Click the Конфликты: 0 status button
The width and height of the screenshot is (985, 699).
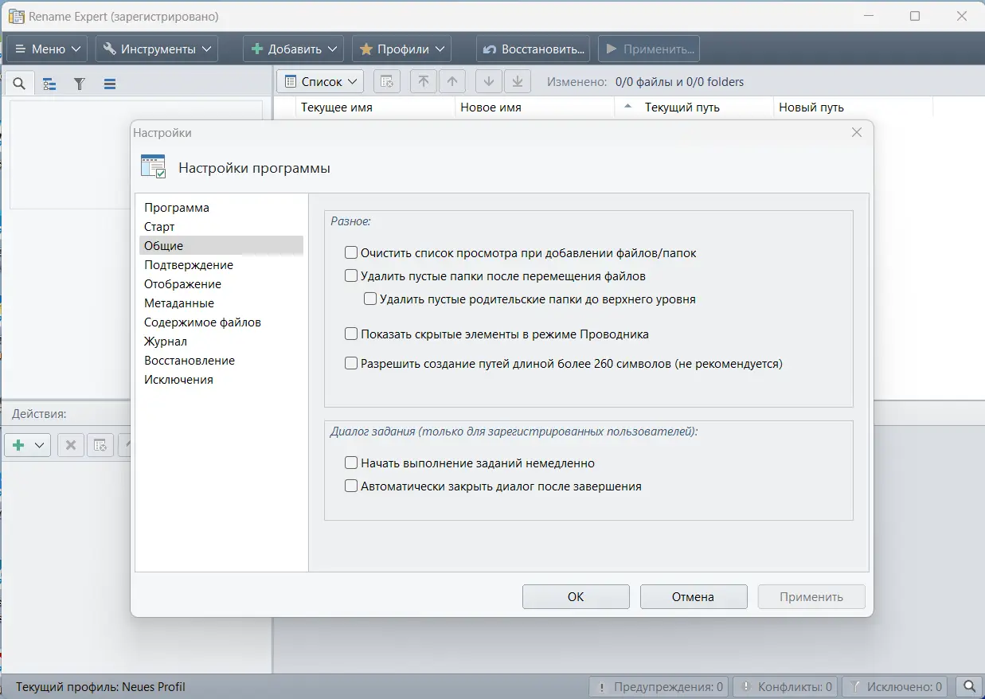[785, 686]
